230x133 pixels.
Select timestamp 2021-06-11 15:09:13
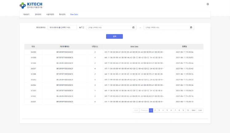[x=184, y=102]
